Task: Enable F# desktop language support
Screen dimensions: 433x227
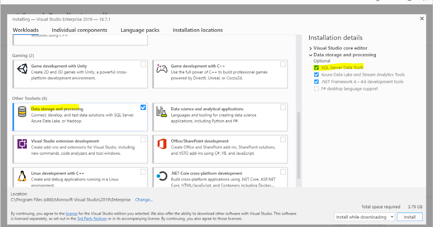Action: point(316,88)
